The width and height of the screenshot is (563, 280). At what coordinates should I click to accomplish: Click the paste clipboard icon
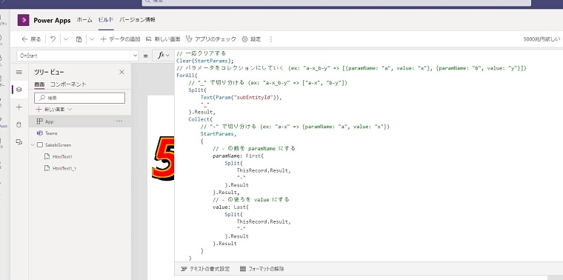coord(79,39)
